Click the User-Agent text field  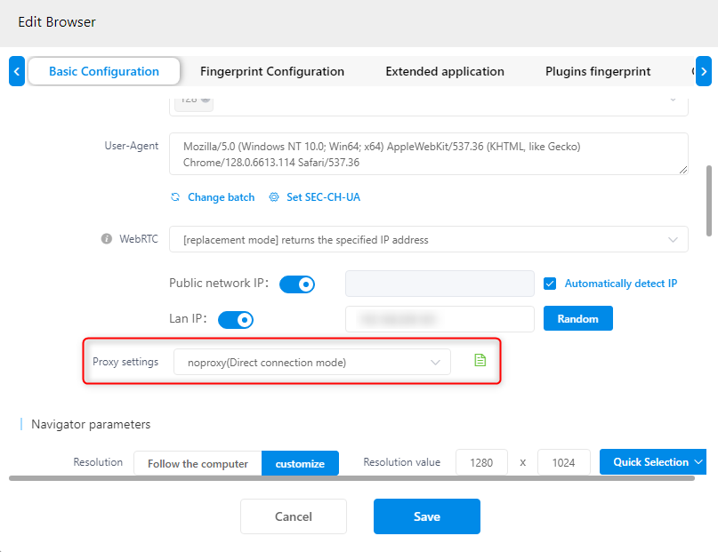coord(429,154)
